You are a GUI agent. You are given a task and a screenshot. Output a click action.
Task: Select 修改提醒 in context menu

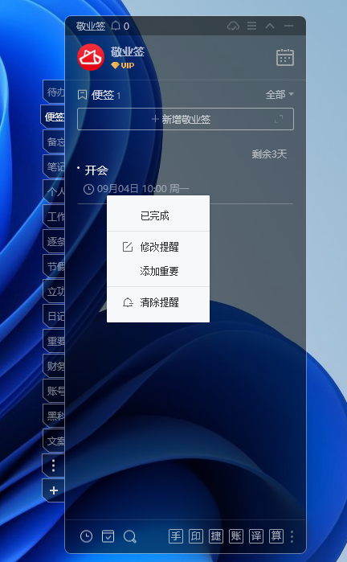(158, 247)
